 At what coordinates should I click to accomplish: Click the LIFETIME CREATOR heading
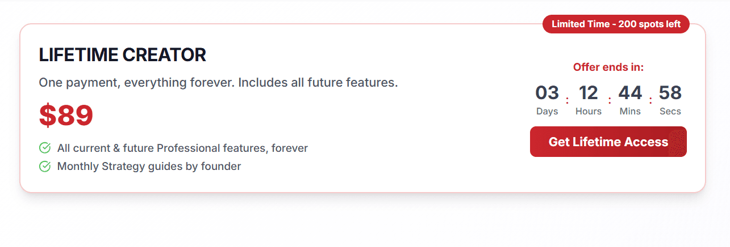click(122, 55)
